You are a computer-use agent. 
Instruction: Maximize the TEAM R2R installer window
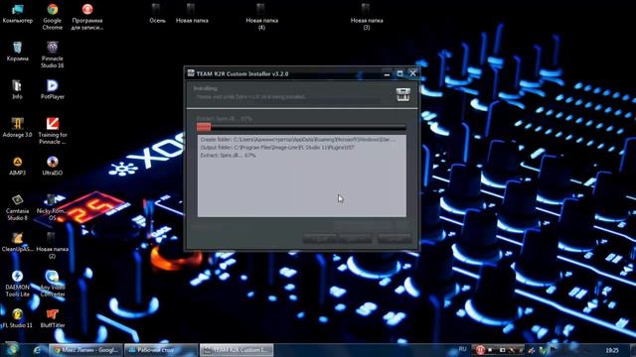(x=399, y=73)
